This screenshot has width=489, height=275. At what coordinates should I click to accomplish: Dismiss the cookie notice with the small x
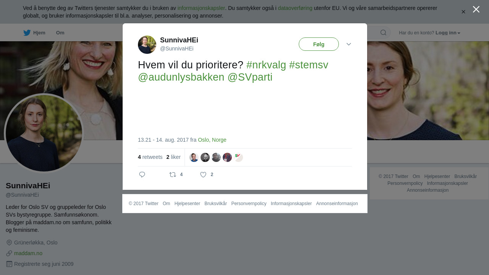tap(463, 12)
